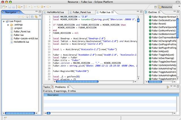Viewport: 181px width, 120px height.
Task: Select the Problems tab
Action: tap(60, 87)
